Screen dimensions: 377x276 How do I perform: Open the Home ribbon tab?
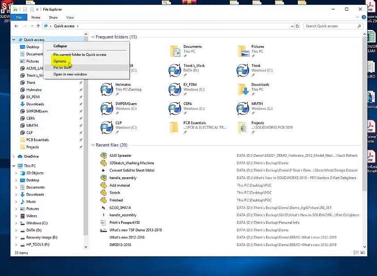pyautogui.click(x=36, y=17)
